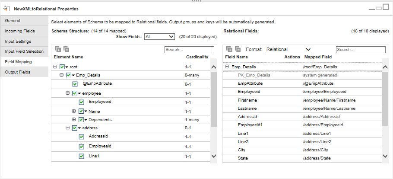
Task: Select the Field Mapping tab
Action: (24, 62)
